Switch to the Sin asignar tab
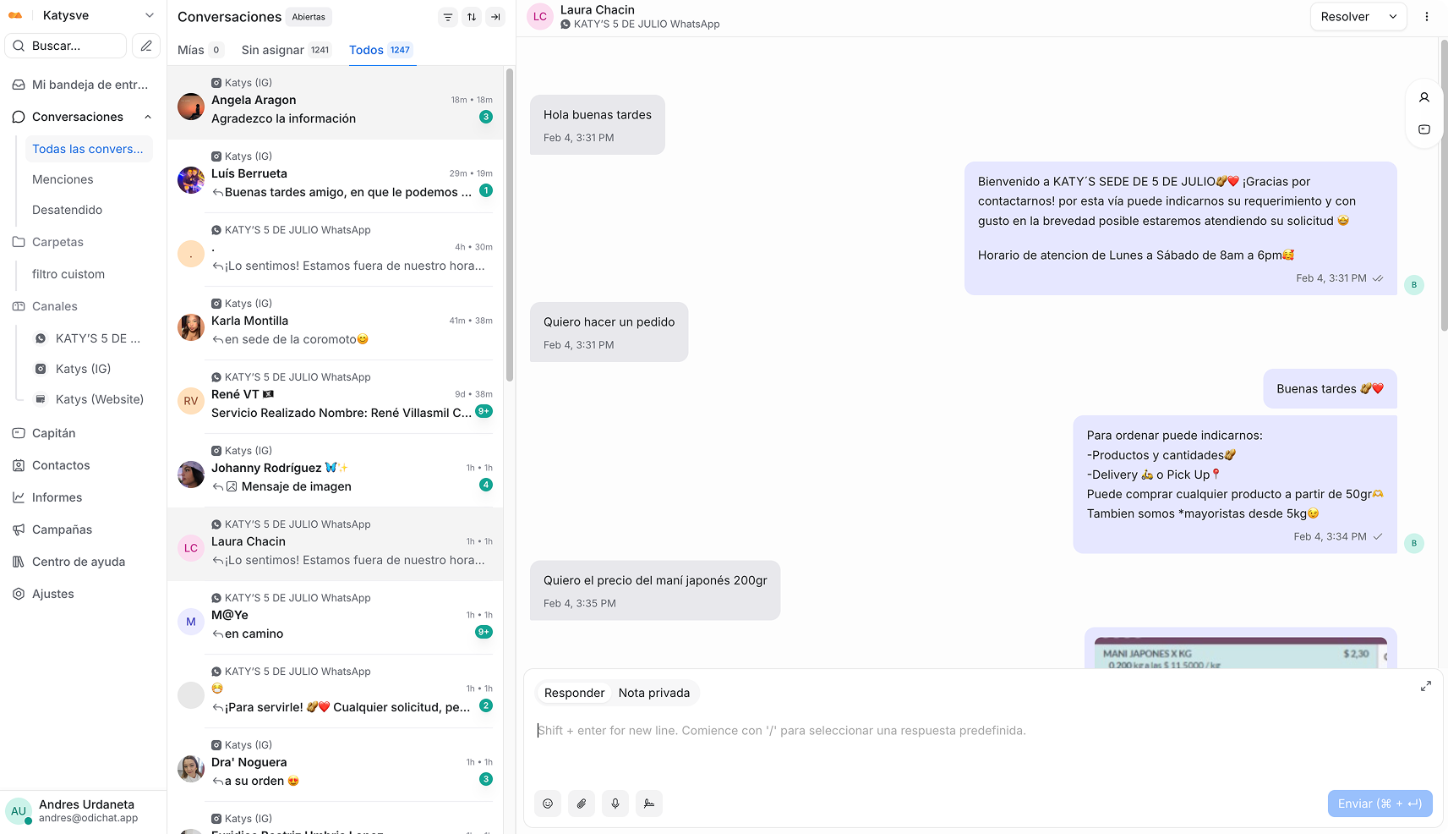Screen dimensions: 1448x834 (x=285, y=50)
